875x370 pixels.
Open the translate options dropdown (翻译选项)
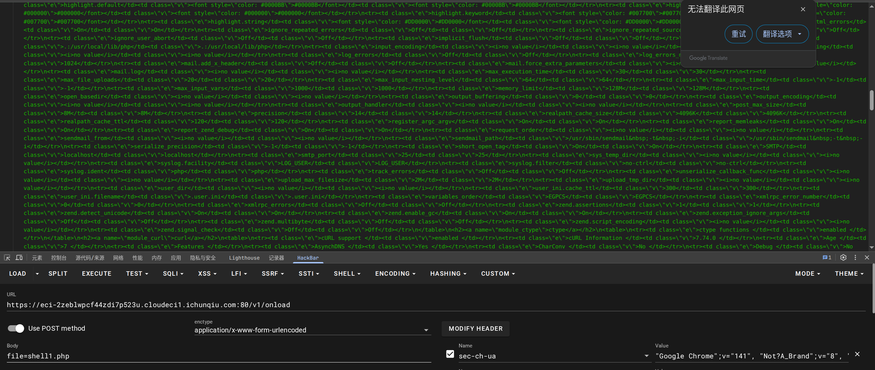click(x=782, y=34)
